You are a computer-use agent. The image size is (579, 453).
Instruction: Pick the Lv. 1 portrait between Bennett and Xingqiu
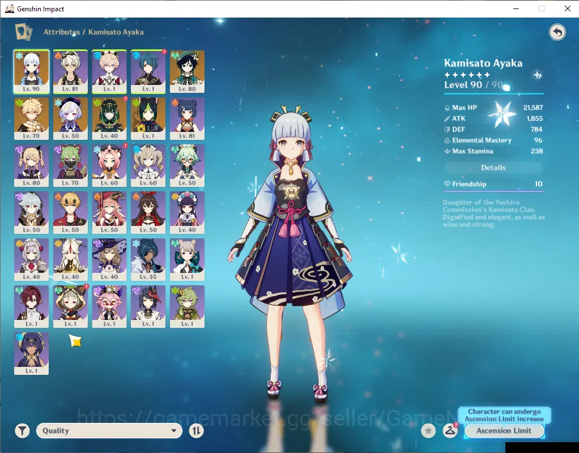pos(109,71)
